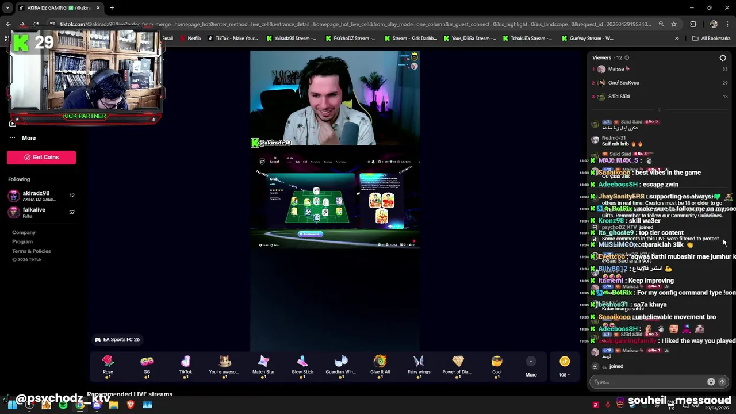Send the Match Star gift
The image size is (736, 414).
[x=263, y=366]
